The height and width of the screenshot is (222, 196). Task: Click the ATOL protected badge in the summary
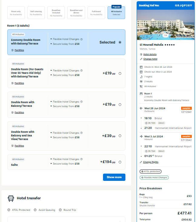tap(151, 171)
